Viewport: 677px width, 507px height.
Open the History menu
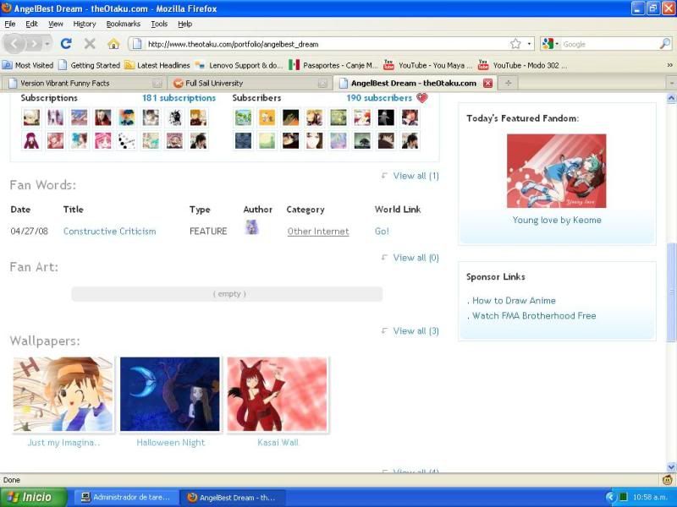[x=84, y=24]
